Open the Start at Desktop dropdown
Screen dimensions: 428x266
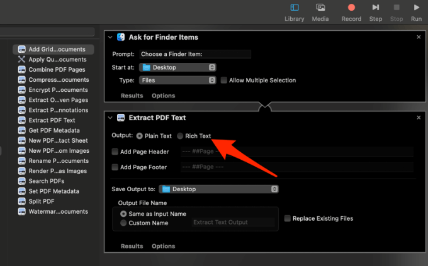177,67
